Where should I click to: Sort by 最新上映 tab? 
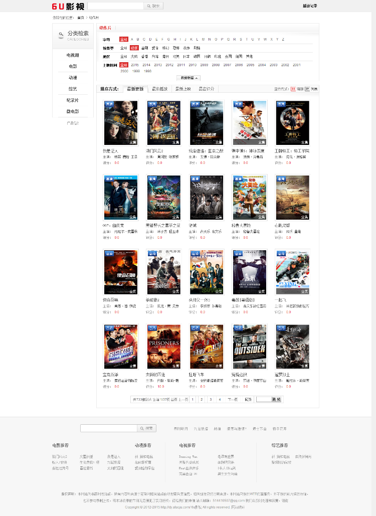tap(183, 89)
